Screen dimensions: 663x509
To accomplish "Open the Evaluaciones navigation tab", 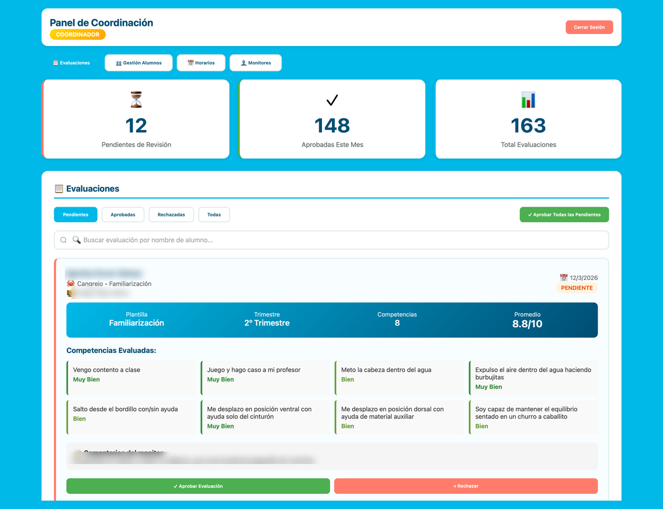I will 71,63.
